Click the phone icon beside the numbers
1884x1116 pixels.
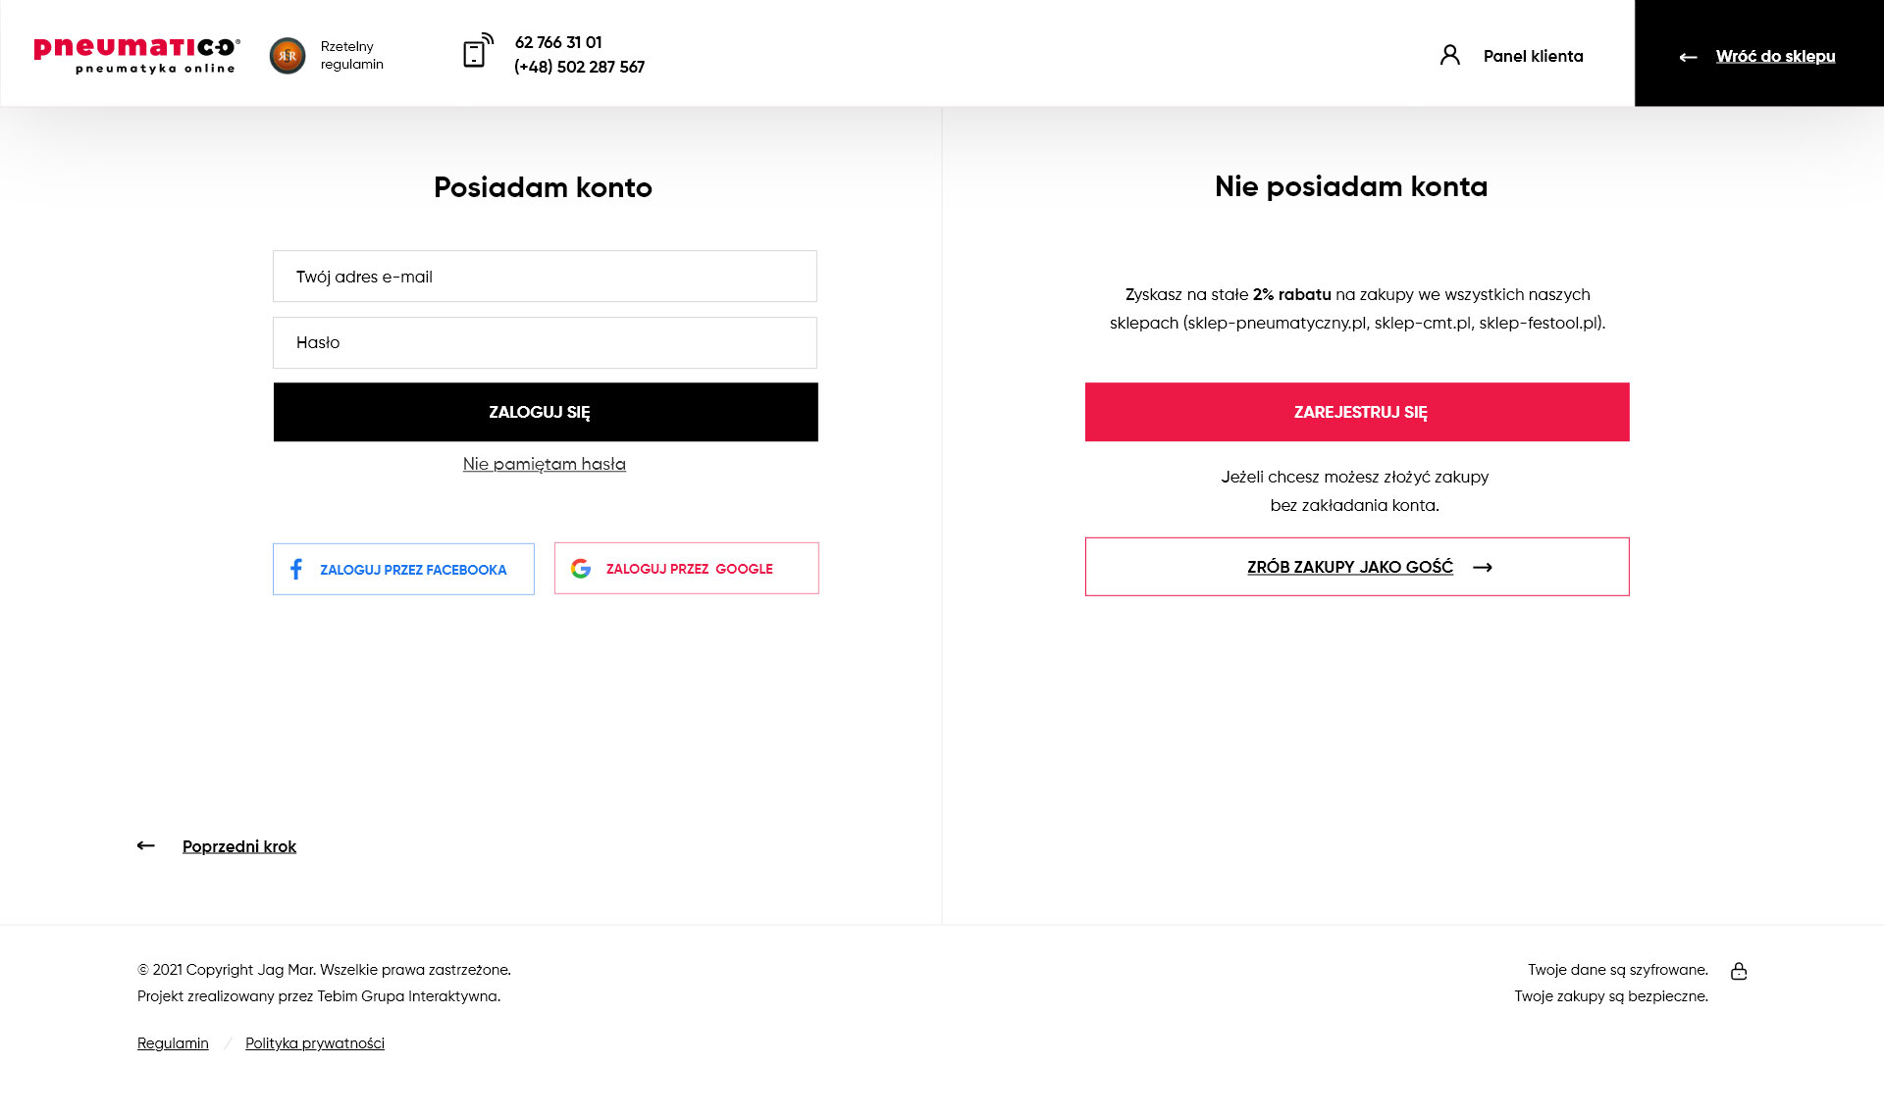(478, 50)
